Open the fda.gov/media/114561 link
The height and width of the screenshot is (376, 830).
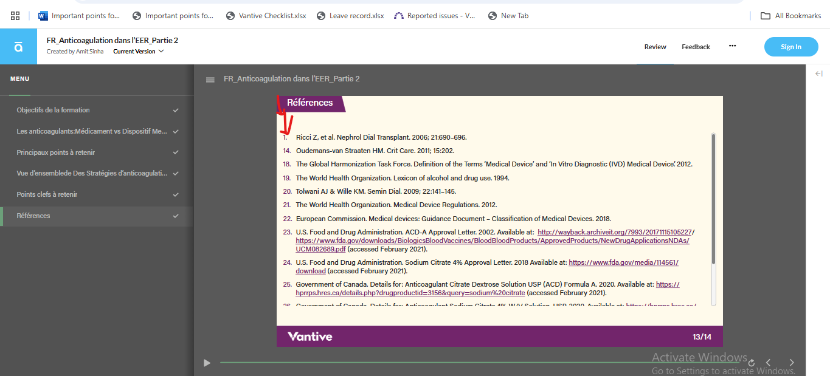[623, 262]
